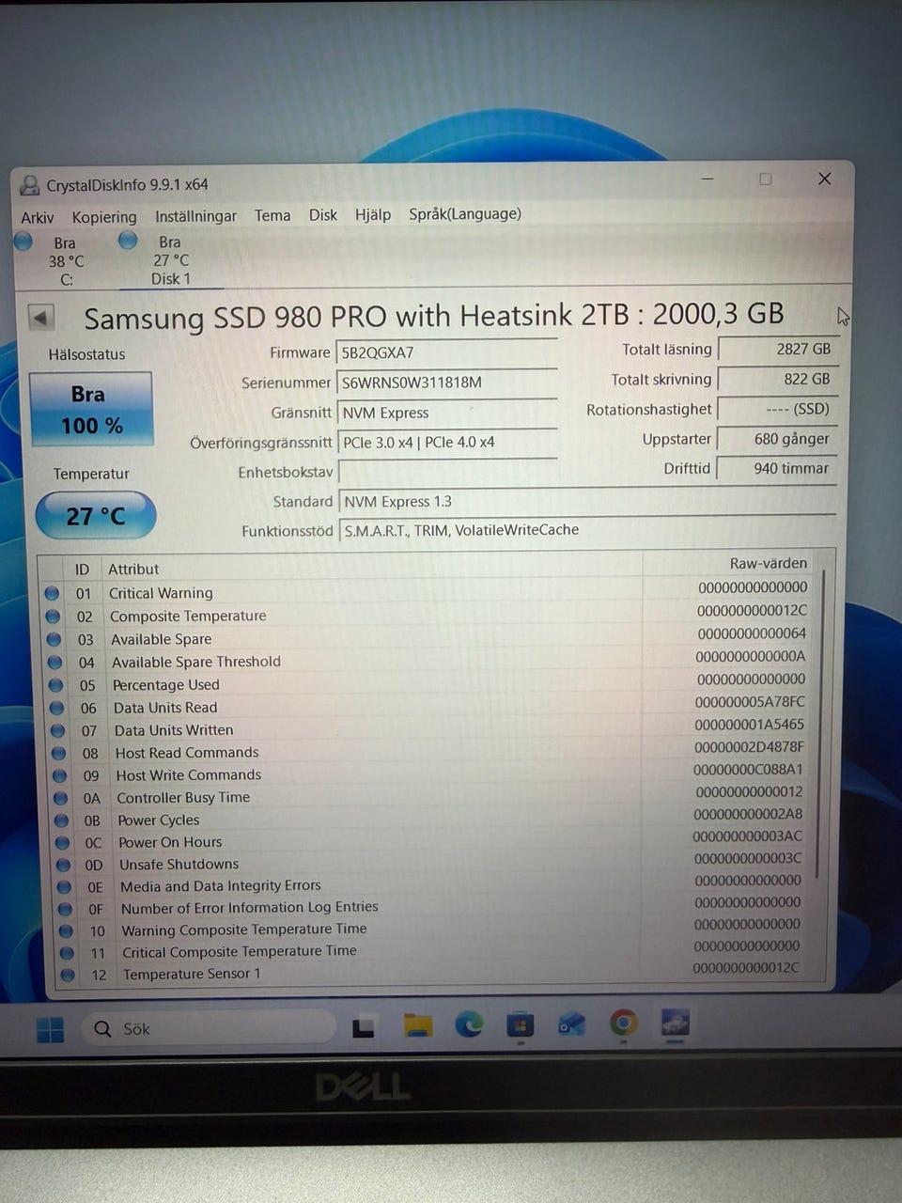Launch File Explorer from taskbar
This screenshot has width=902, height=1203.
(x=418, y=1025)
